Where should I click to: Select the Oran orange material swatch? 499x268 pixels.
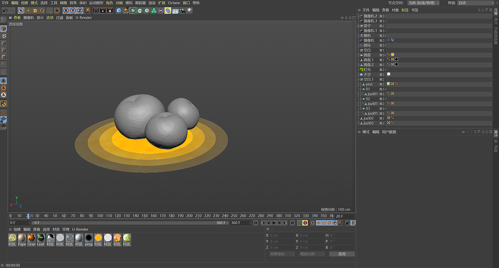click(x=31, y=238)
